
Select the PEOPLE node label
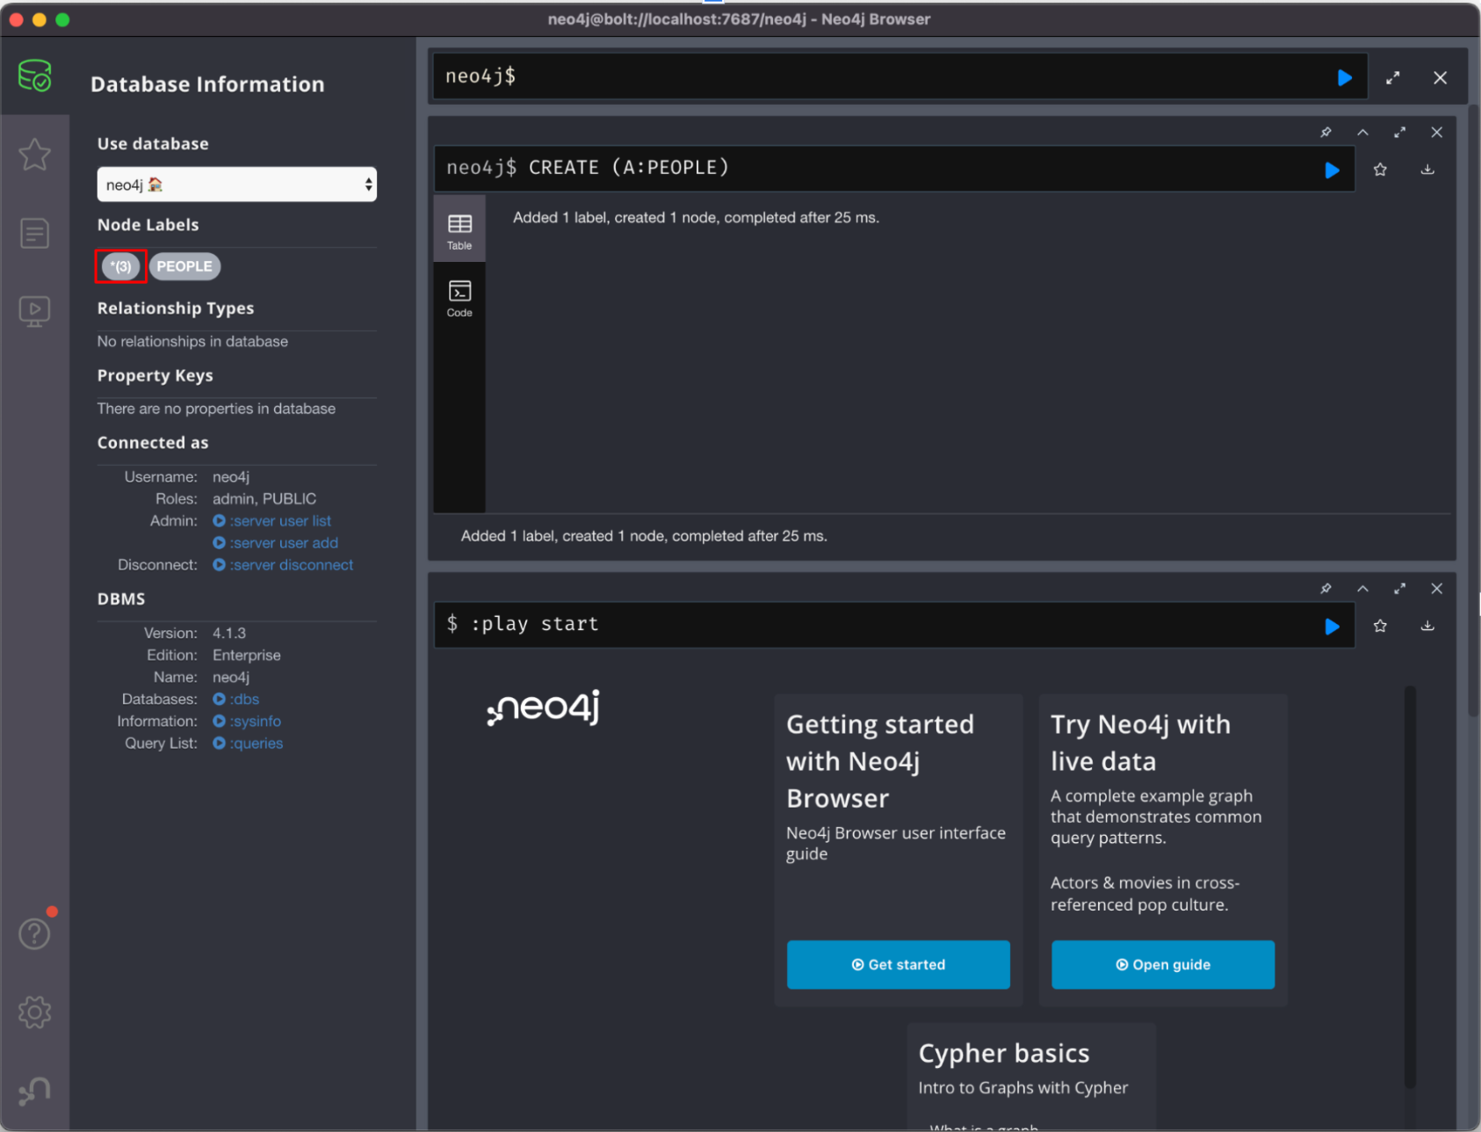pyautogui.click(x=184, y=266)
